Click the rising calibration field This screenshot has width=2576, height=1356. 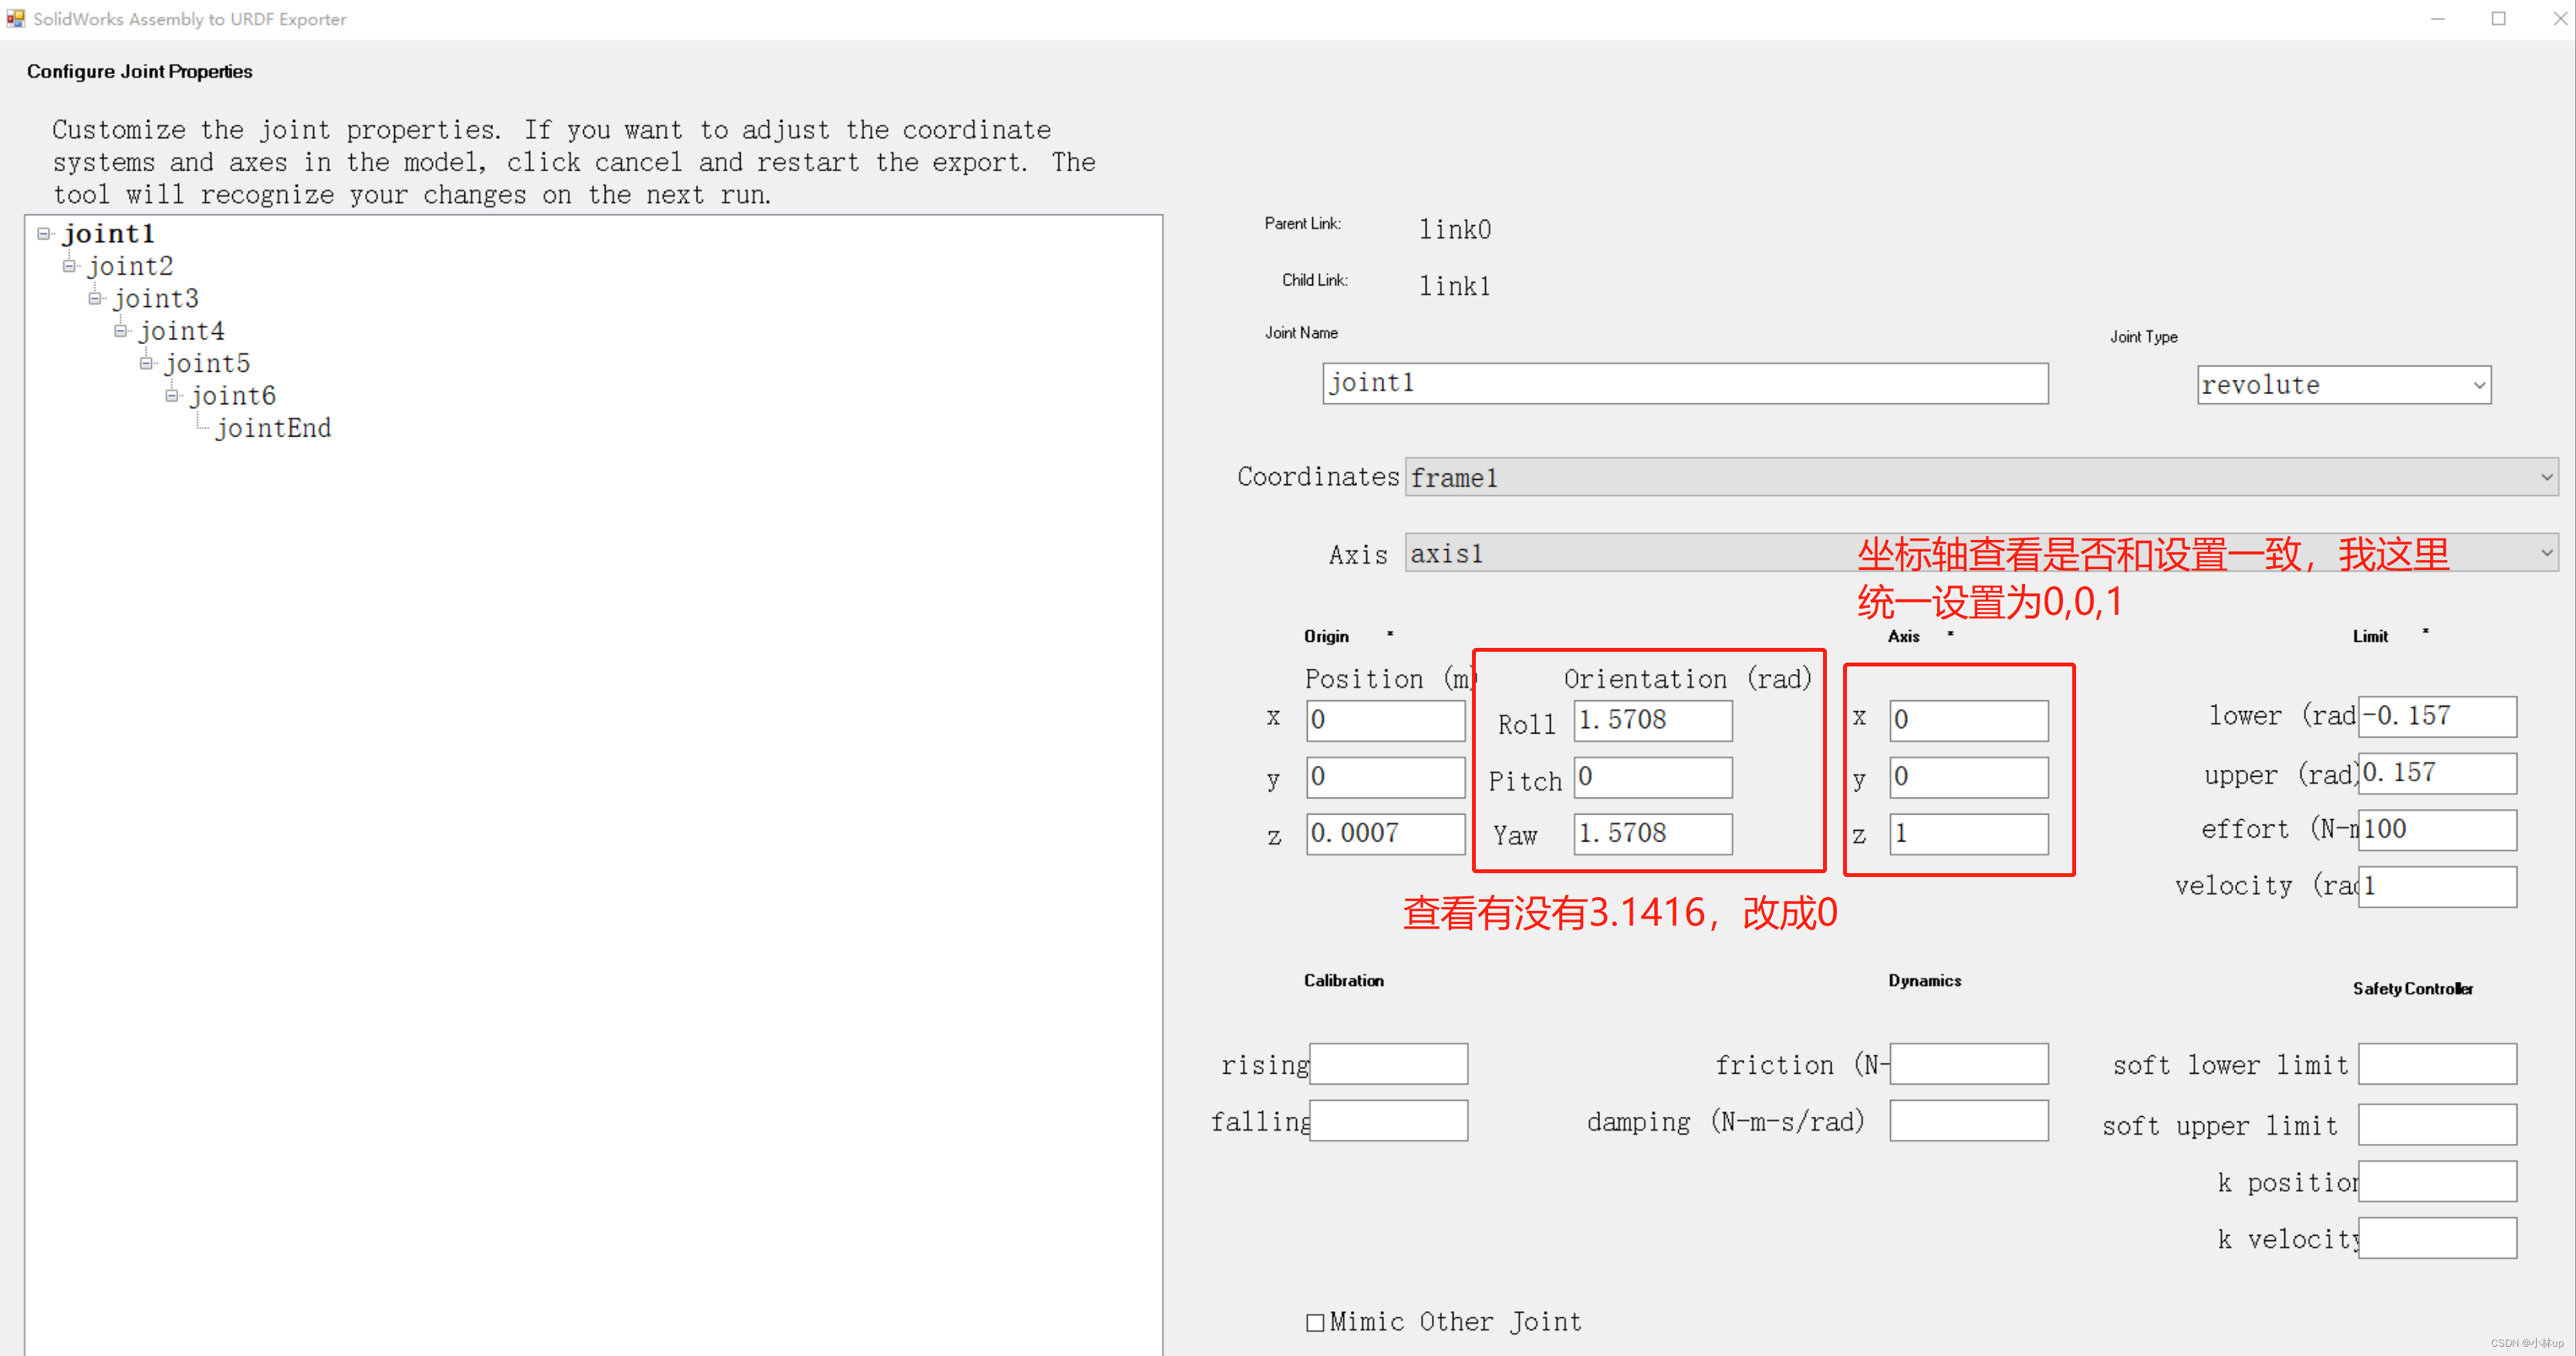coord(1388,1063)
